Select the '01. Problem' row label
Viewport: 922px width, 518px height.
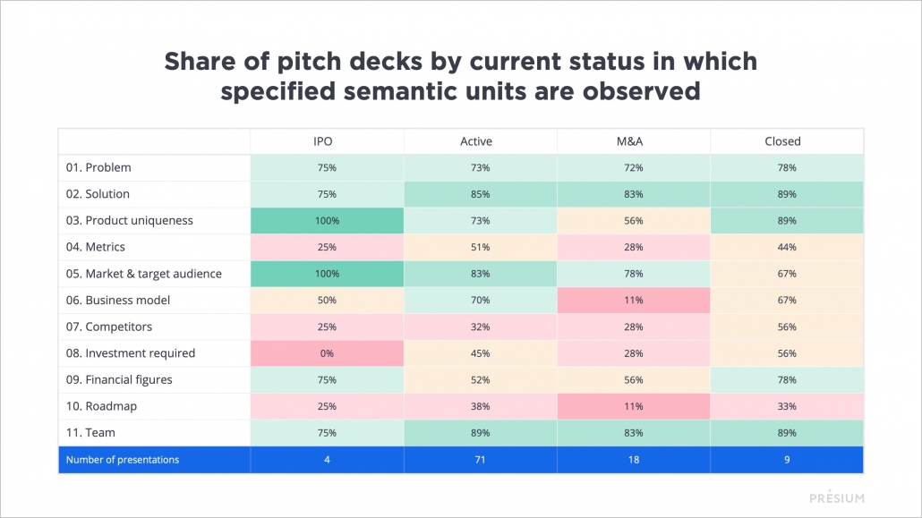pos(98,167)
